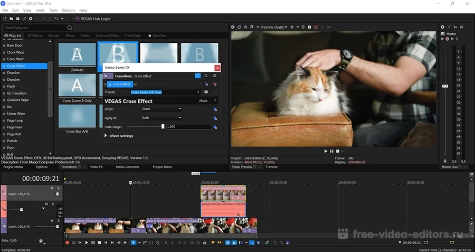The image size is (475, 252).
Task: Click the About link in Cross Effect
Action: pos(203,100)
